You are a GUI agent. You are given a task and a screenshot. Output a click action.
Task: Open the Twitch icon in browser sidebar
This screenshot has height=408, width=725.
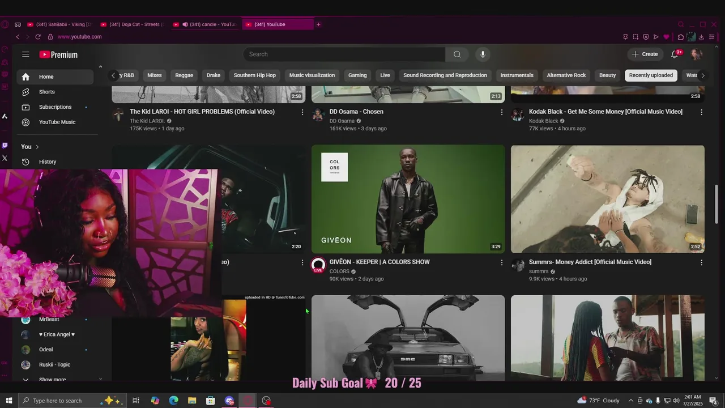5,146
